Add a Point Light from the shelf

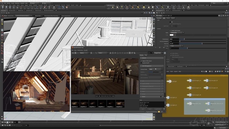[x=113, y=8]
